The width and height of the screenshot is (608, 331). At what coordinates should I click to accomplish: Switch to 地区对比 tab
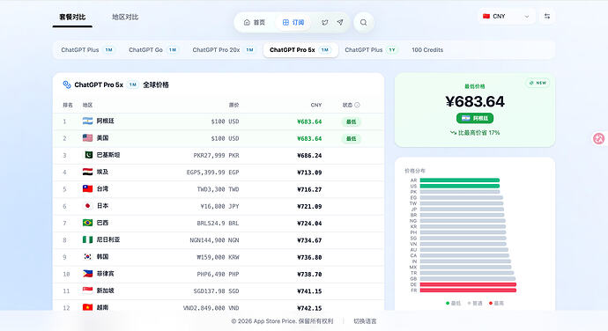(x=125, y=17)
